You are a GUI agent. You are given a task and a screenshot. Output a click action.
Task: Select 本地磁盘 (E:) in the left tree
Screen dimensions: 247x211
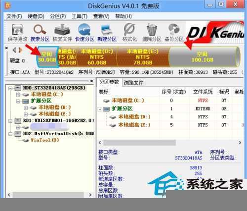point(55,114)
